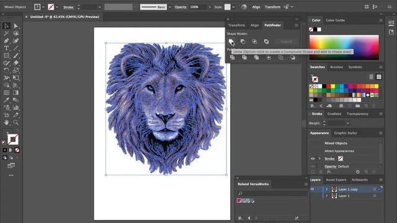This screenshot has height=223, width=397.
Task: Select the Free Transform tool
Action: point(16,78)
